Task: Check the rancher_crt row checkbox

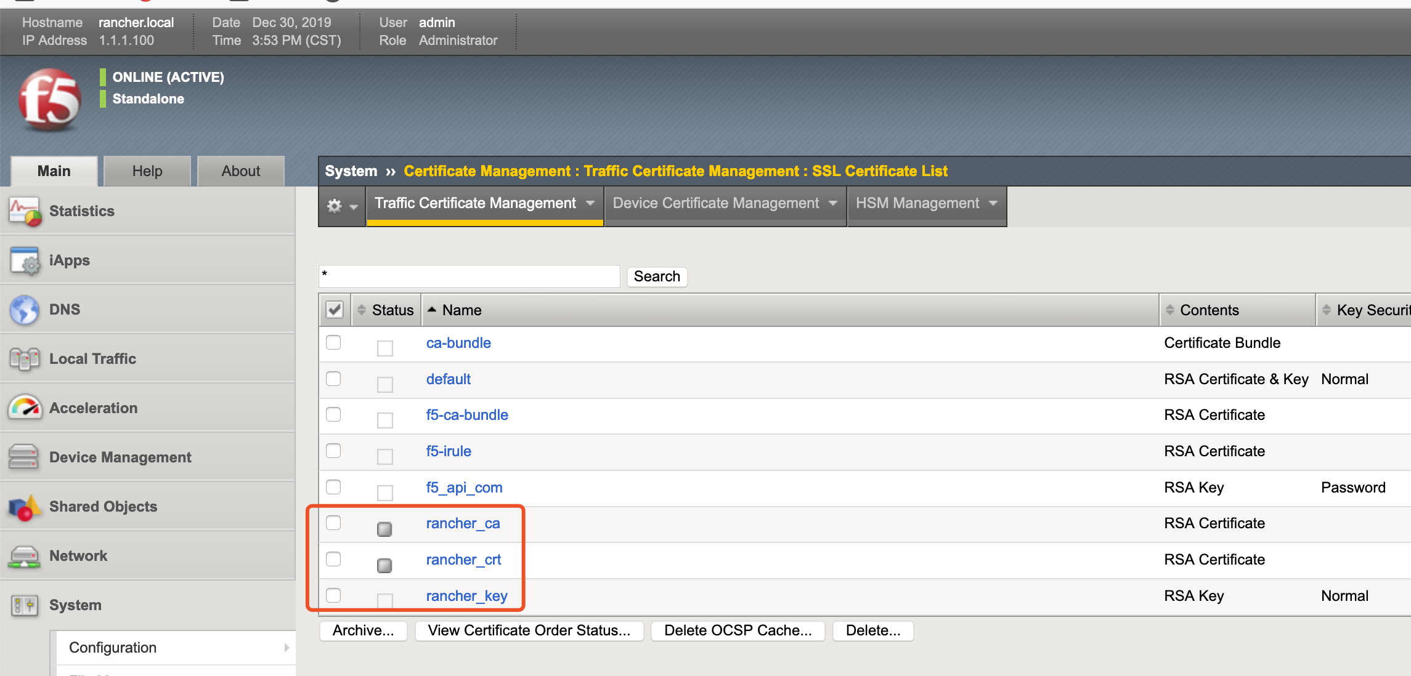Action: click(x=333, y=559)
